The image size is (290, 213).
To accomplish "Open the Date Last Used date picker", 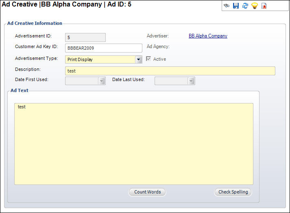I will (x=191, y=81).
